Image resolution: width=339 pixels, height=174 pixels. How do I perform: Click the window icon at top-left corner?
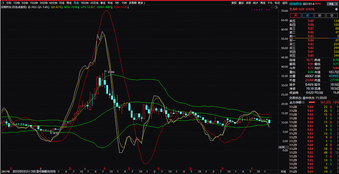pos(2,3)
